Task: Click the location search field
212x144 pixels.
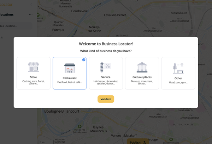Action: coord(16,26)
